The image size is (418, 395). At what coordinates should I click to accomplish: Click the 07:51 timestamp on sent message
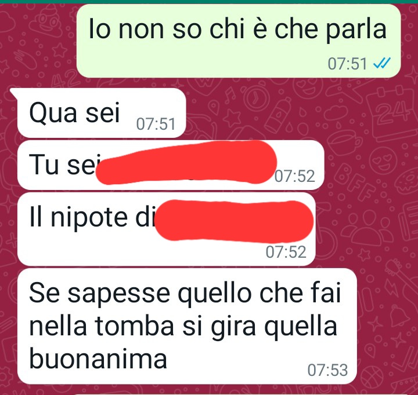pyautogui.click(x=347, y=64)
